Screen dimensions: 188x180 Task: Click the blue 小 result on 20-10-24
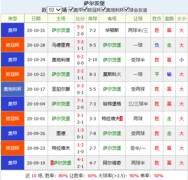click(x=181, y=60)
